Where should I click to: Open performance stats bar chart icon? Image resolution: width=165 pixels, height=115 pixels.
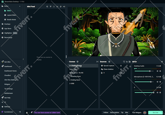click(27, 112)
